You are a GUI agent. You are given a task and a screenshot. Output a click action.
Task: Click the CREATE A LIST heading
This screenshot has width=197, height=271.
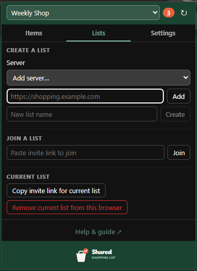click(x=28, y=50)
